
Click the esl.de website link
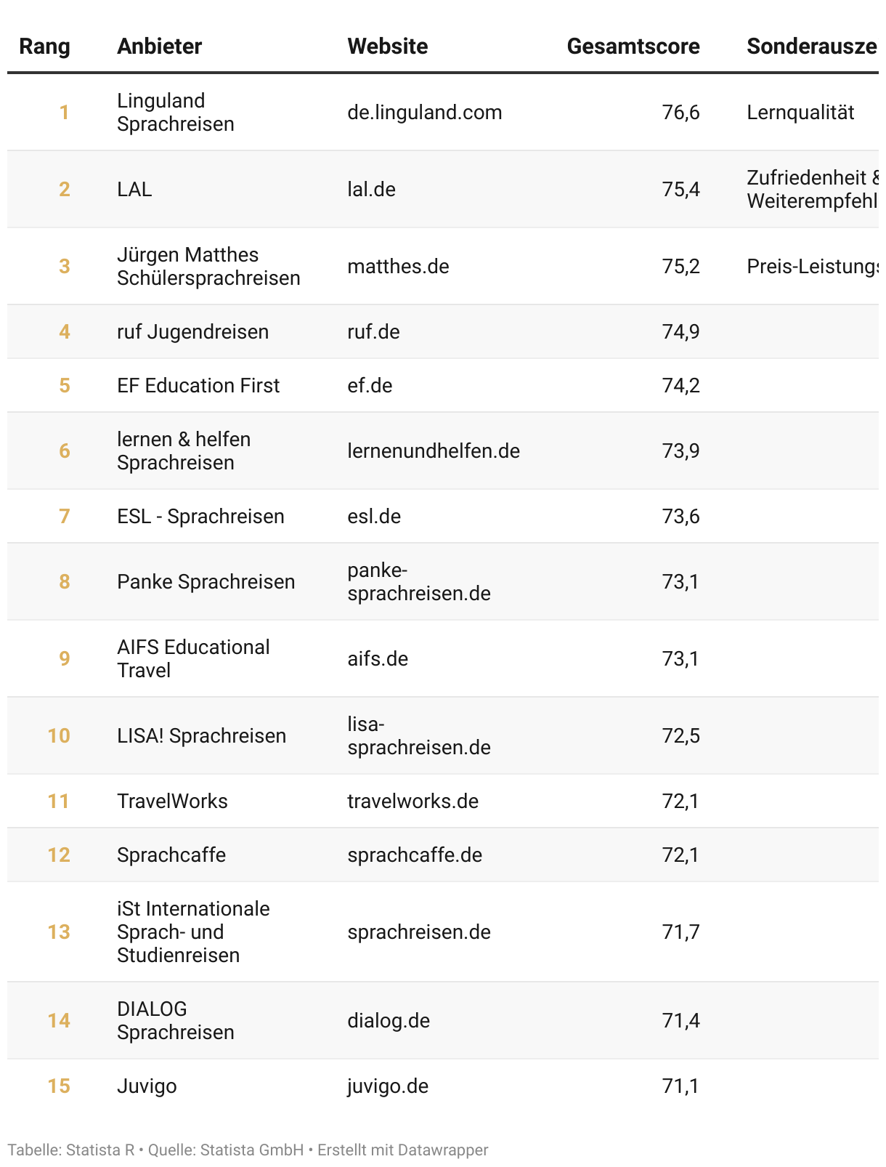374,517
